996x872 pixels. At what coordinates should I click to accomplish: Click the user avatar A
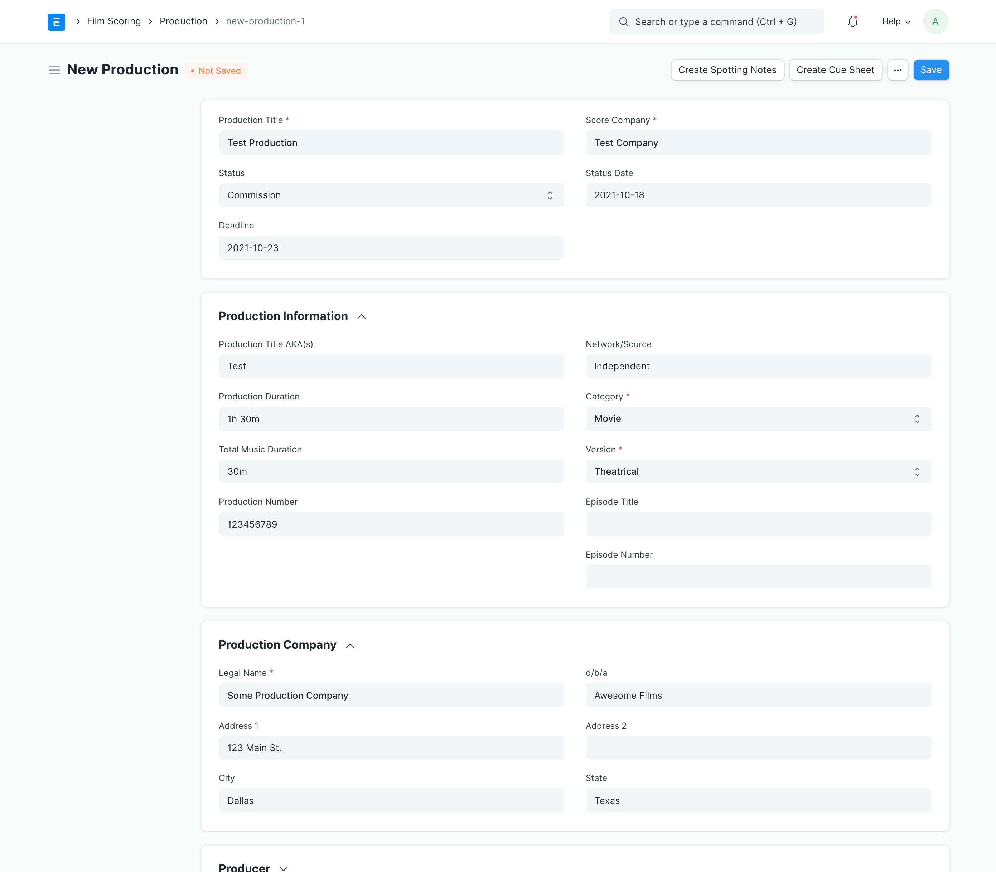pos(935,21)
